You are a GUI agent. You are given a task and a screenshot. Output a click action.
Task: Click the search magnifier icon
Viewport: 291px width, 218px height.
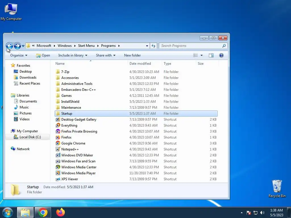(x=224, y=46)
